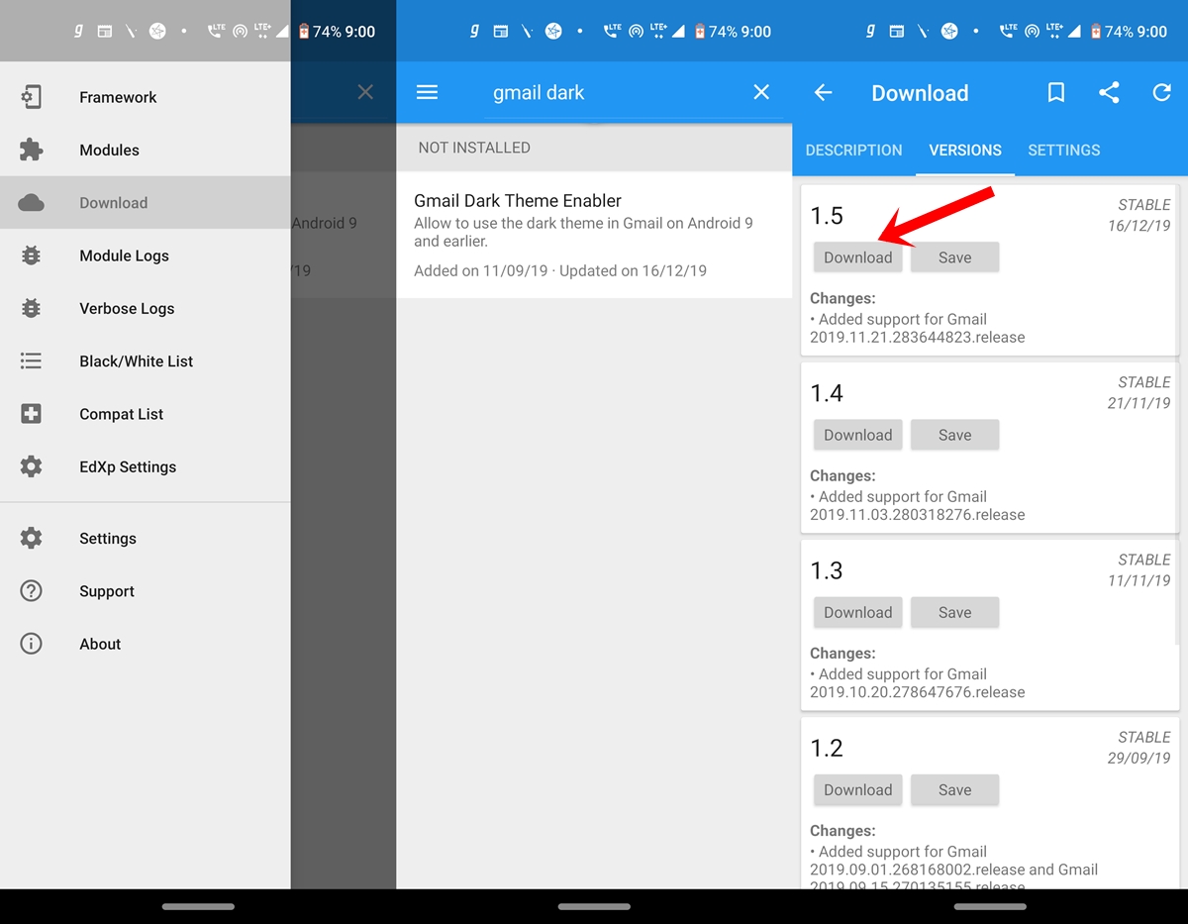
Task: Save version 1.4 to storage
Action: 954,434
